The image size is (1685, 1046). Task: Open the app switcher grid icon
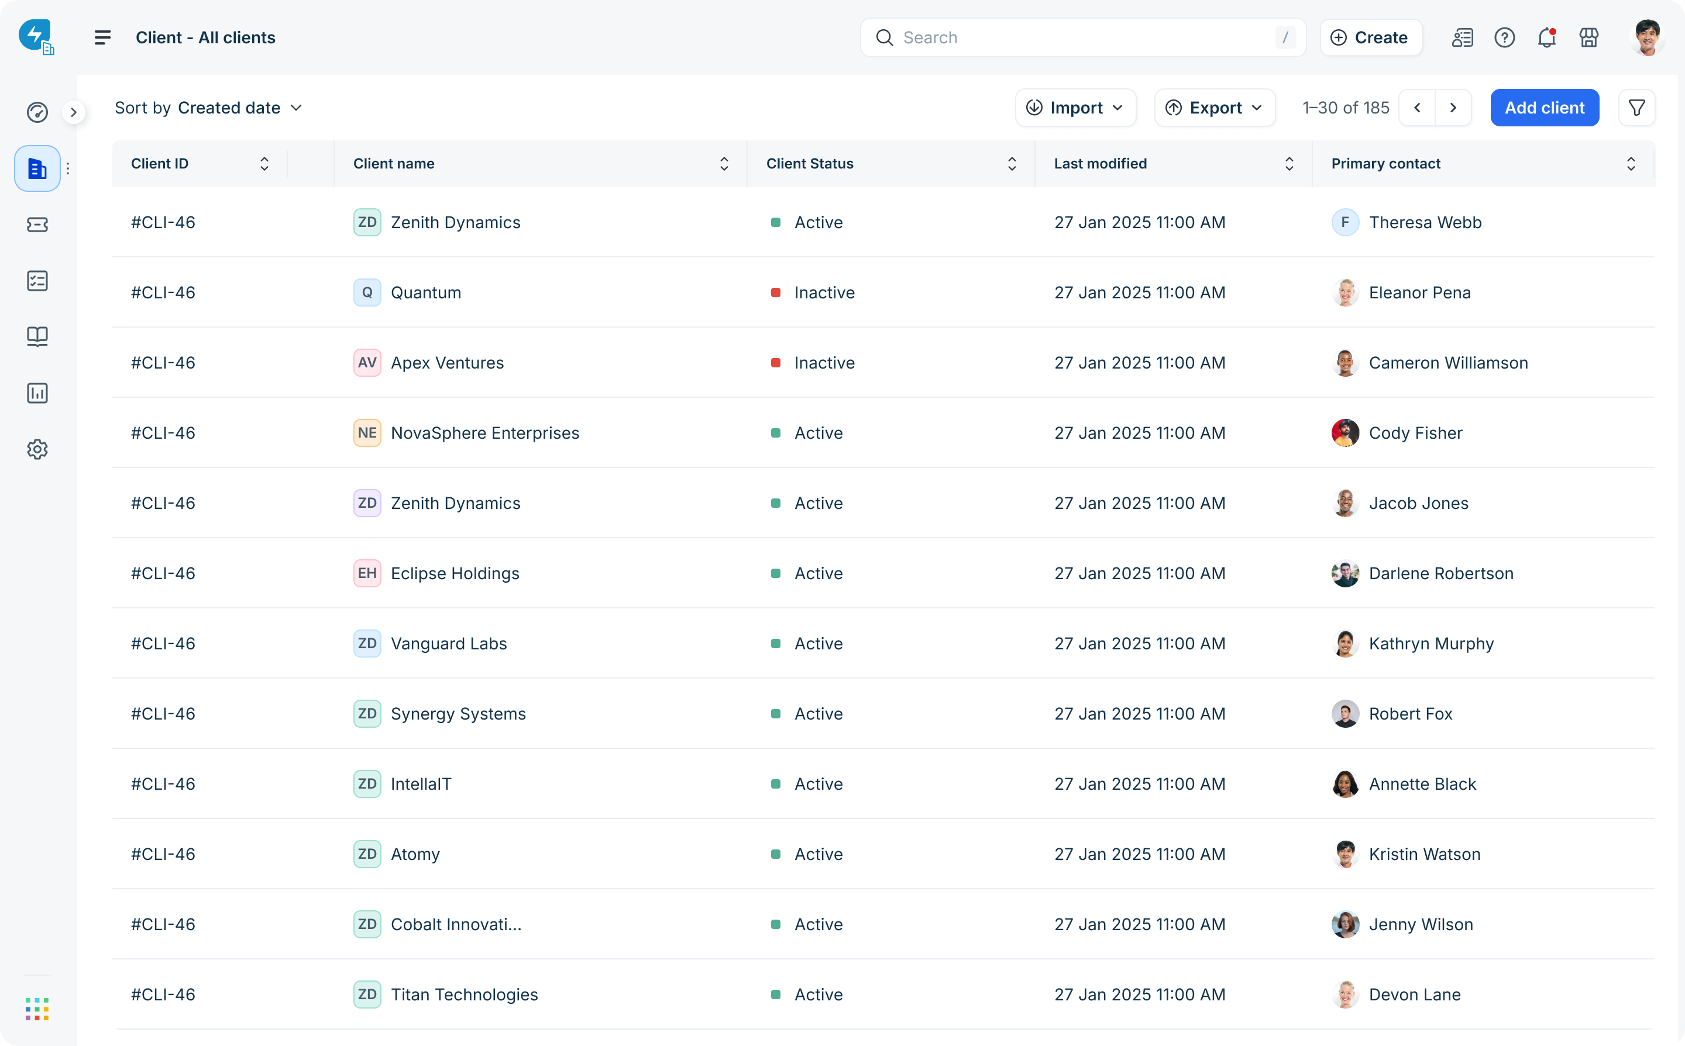click(37, 1008)
